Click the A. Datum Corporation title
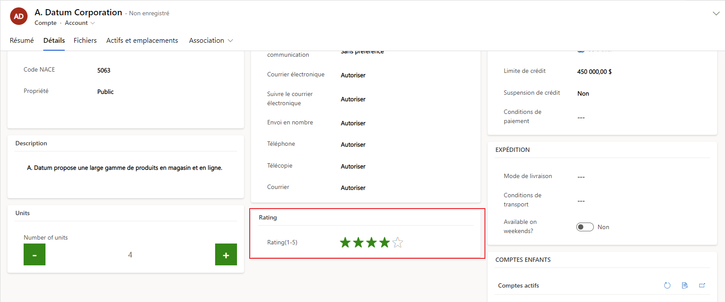The height and width of the screenshot is (302, 725). [x=78, y=12]
